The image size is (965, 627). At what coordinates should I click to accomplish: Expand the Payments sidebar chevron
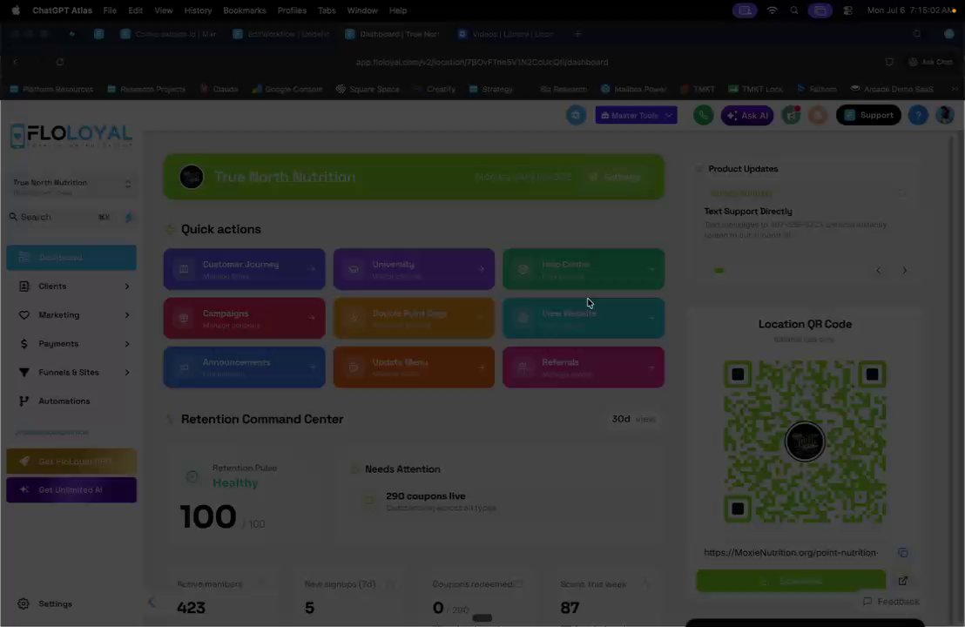(x=127, y=344)
